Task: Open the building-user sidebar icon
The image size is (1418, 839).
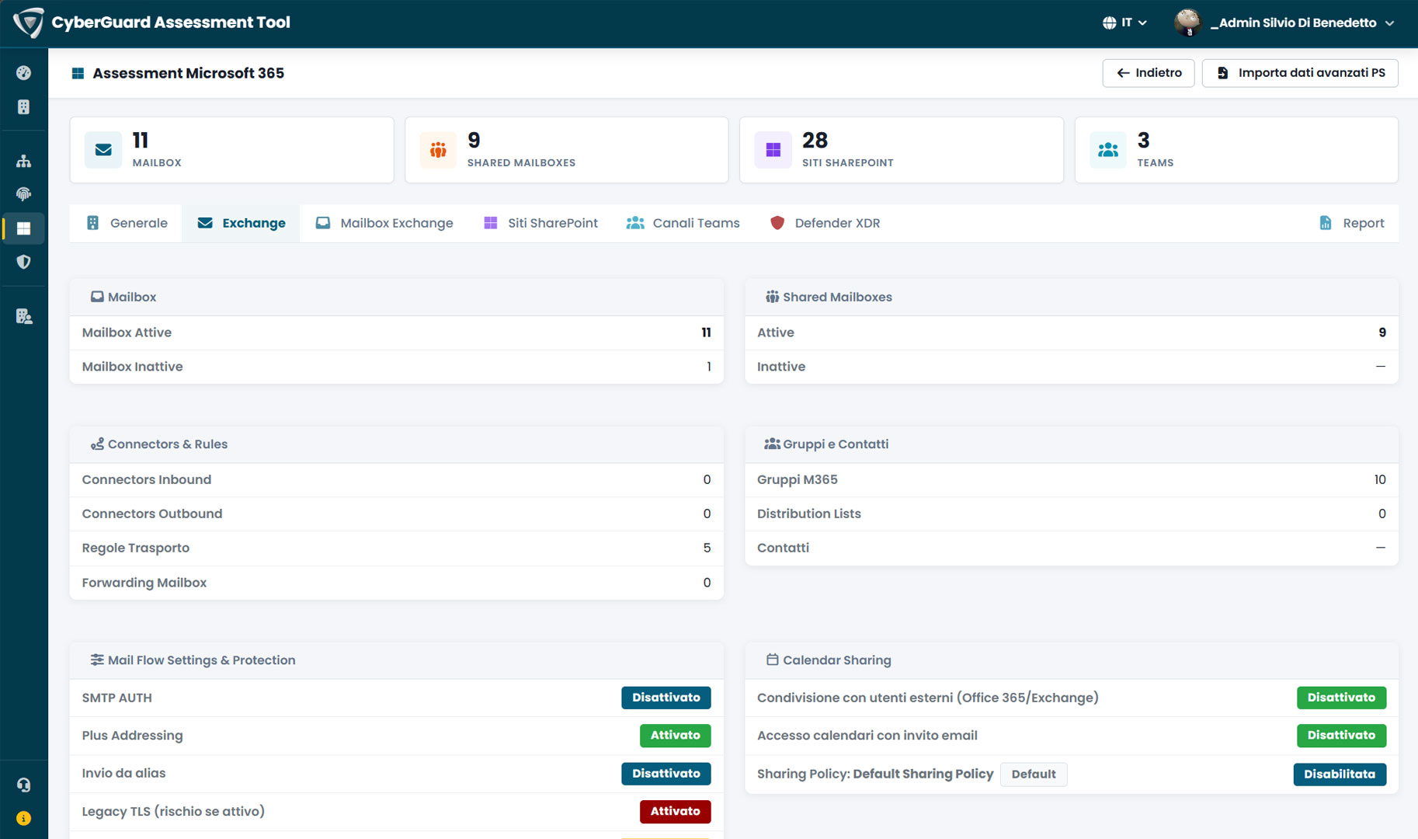Action: pos(24,316)
